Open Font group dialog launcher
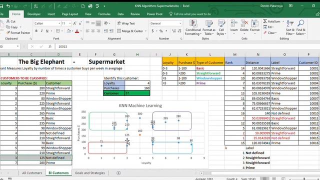The height and width of the screenshot is (180, 320). pyautogui.click(x=81, y=38)
